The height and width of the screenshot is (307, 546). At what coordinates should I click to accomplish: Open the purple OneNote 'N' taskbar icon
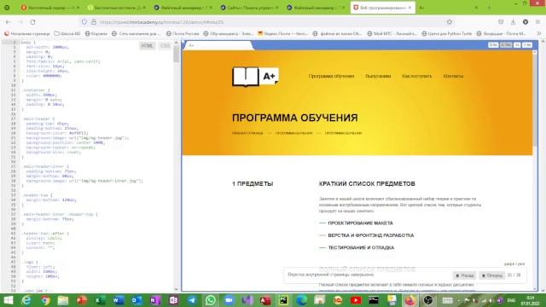tap(155, 300)
